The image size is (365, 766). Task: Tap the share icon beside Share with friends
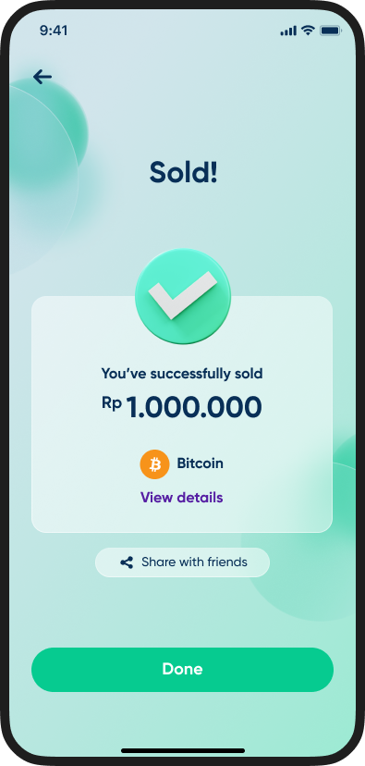point(127,562)
